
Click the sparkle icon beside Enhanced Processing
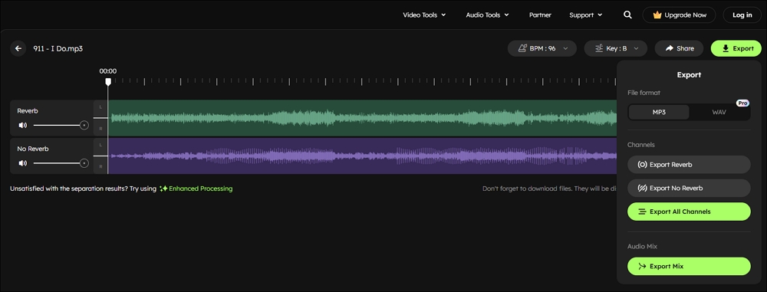[163, 189]
